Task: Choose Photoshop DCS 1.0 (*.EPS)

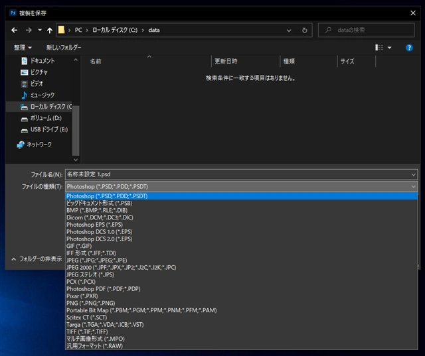Action: click(241, 232)
